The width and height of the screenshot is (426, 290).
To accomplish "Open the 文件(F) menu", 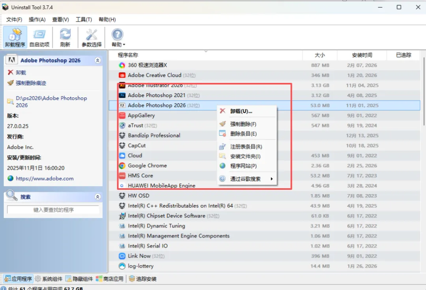I will pos(14,20).
